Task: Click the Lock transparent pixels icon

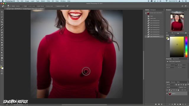Action: [170, 90]
